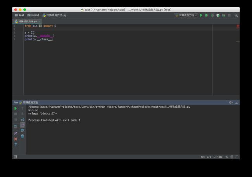Click the Stop square in the Run panel
This screenshot has height=177, width=252.
tap(16, 114)
